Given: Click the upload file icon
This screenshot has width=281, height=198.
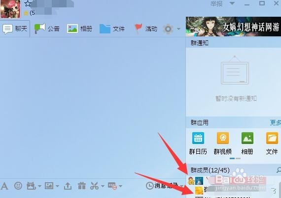Looking at the screenshot, I should click(x=68, y=186).
